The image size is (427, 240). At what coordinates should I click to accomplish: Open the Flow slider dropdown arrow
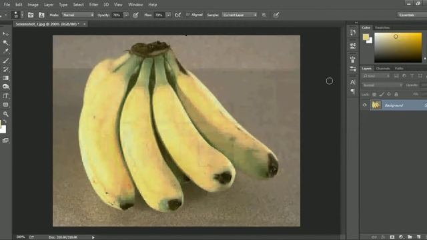[x=169, y=15]
